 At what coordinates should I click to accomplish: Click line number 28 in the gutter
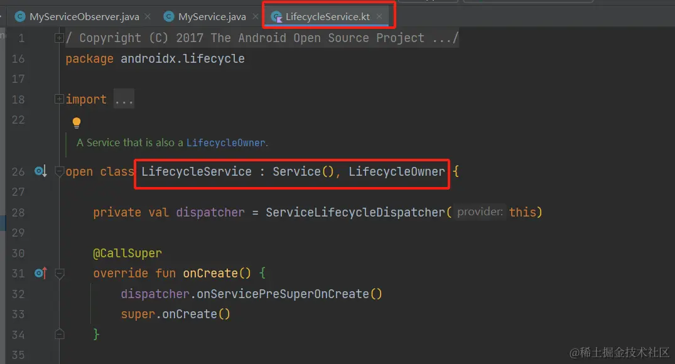pyautogui.click(x=18, y=213)
